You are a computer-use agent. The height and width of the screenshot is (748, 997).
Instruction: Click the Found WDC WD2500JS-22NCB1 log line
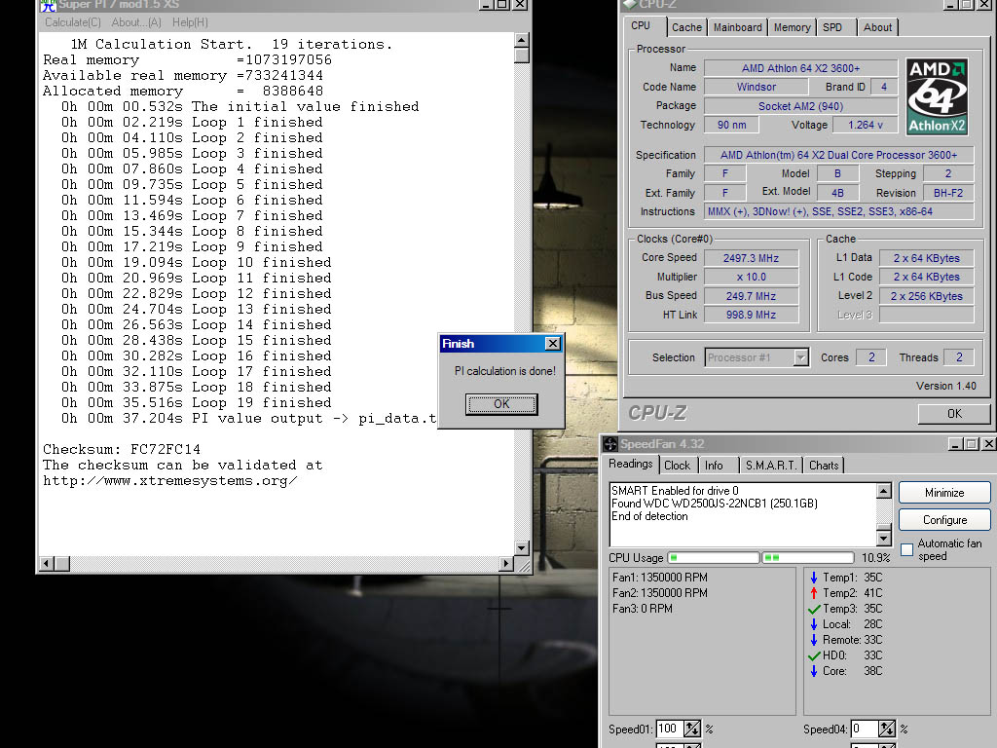[715, 504]
